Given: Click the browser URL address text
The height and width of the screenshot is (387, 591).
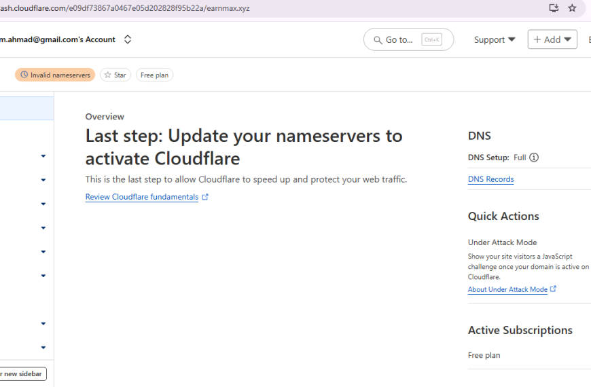Looking at the screenshot, I should 125,8.
